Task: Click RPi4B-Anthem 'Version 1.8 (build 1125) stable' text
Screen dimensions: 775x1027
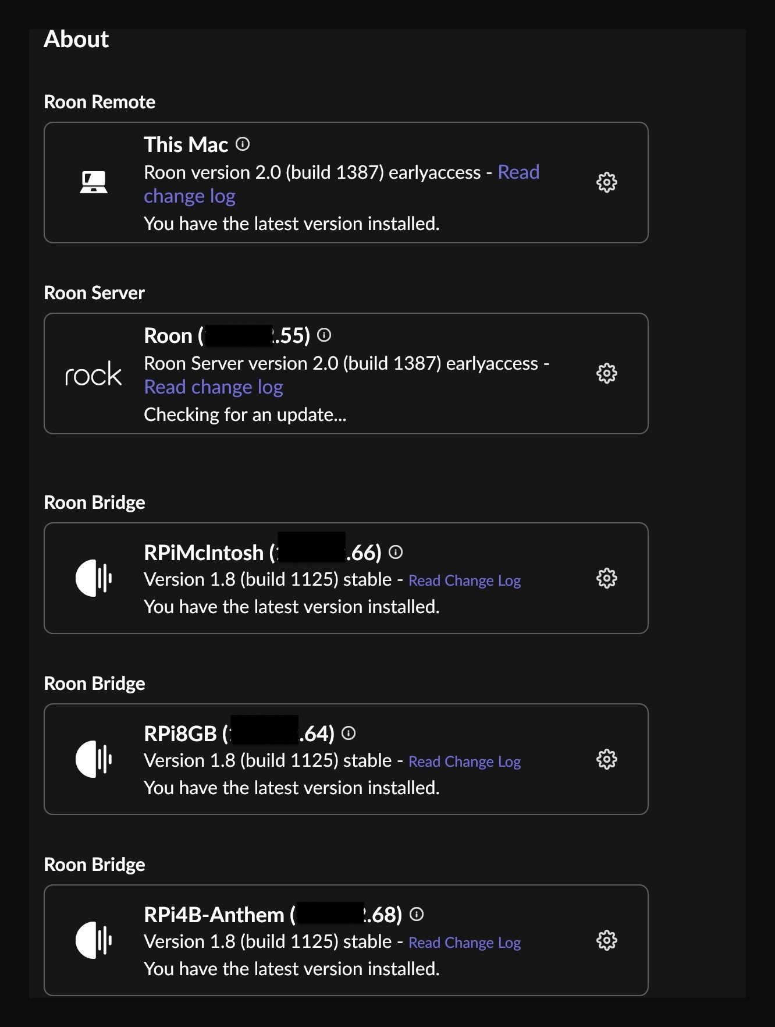Action: point(268,941)
